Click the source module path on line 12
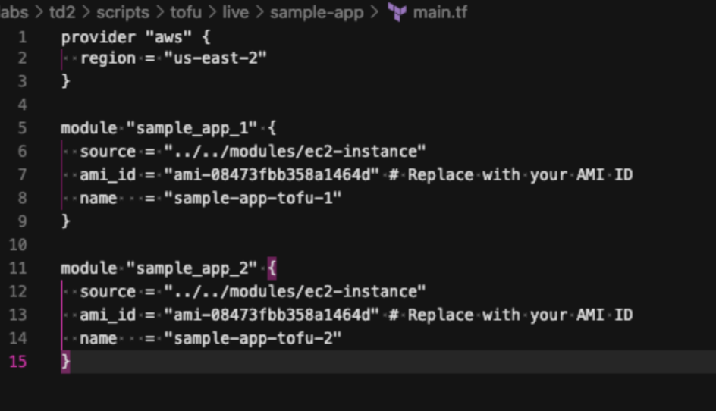This screenshot has width=716, height=411. click(x=296, y=292)
